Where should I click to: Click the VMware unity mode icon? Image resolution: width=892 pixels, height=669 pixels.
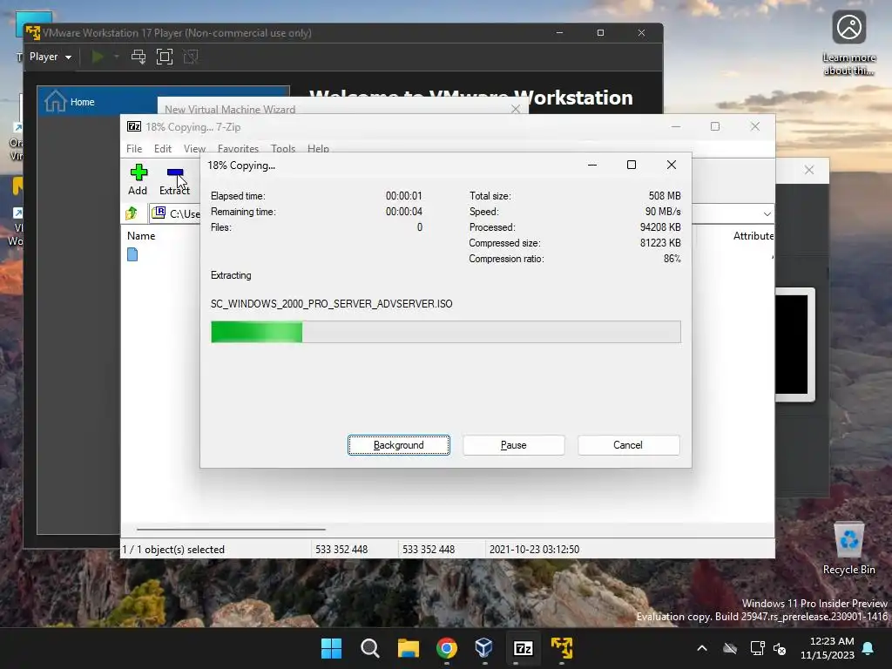click(191, 57)
